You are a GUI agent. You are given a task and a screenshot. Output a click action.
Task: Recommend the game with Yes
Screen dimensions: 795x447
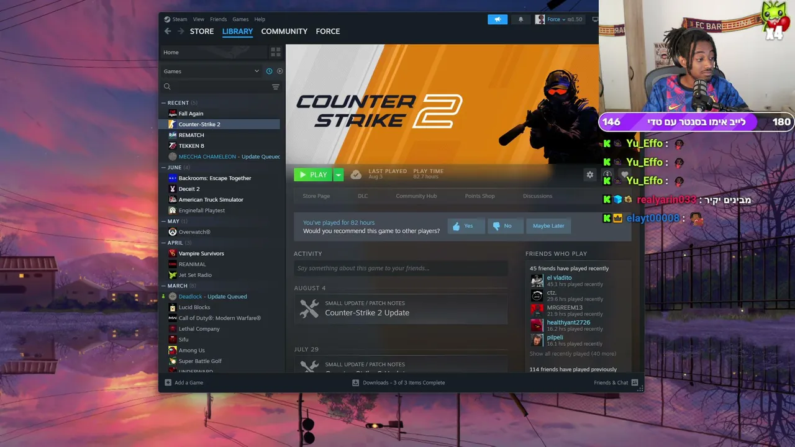466,226
